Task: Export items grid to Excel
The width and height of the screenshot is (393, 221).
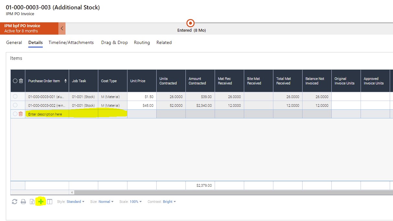Action: [32, 202]
